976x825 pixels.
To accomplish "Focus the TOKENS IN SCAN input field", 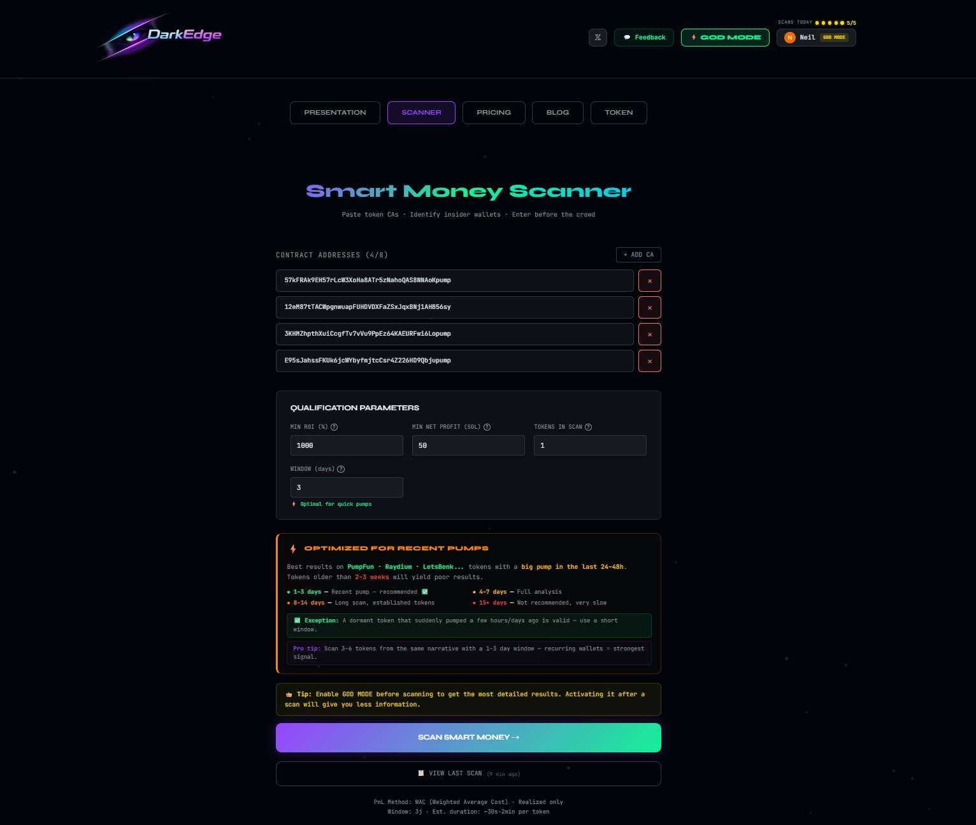I will pyautogui.click(x=590, y=445).
